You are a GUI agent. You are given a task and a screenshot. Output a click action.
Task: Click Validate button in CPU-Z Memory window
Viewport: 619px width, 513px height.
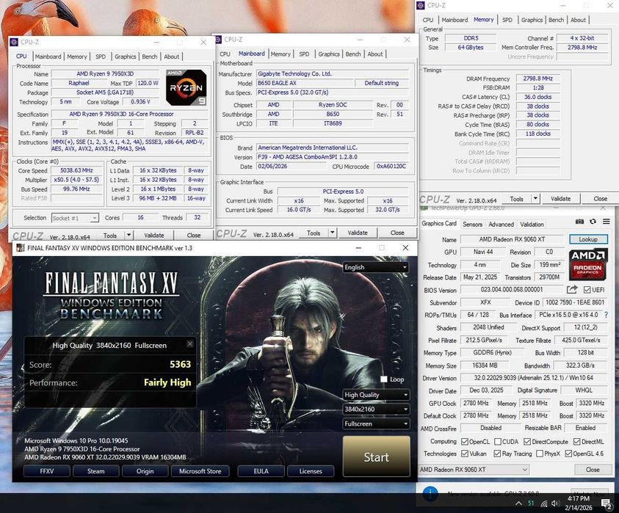pos(560,198)
